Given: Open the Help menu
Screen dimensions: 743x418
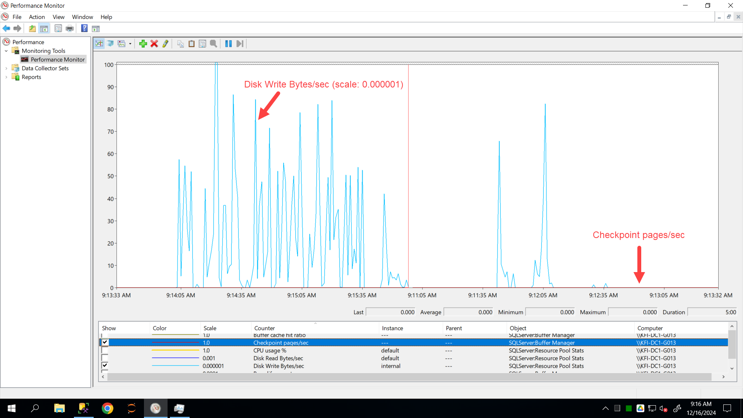Looking at the screenshot, I should tap(106, 17).
